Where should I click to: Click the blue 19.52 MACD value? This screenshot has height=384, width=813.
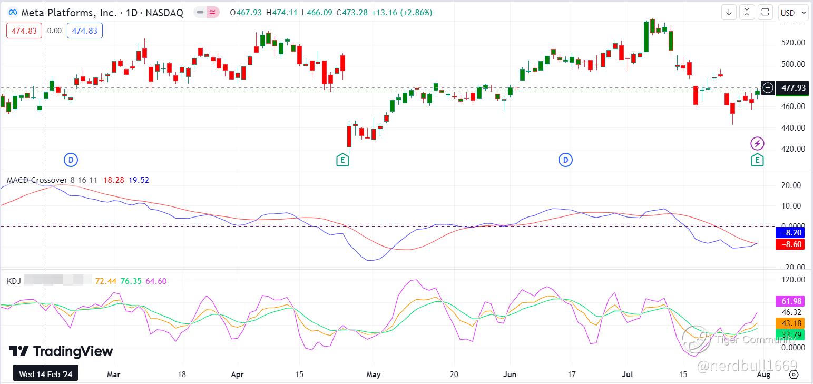pyautogui.click(x=138, y=180)
